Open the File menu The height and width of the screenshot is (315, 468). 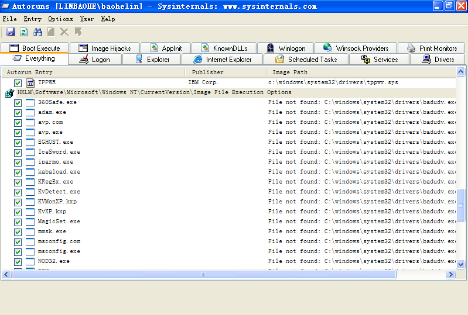pyautogui.click(x=9, y=19)
